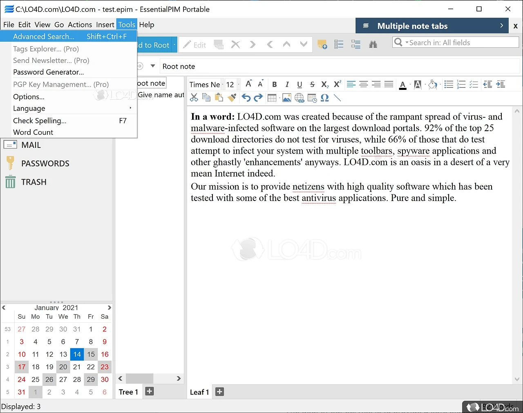Click the paste clipboard icon
This screenshot has width=523, height=413.
pos(219,98)
